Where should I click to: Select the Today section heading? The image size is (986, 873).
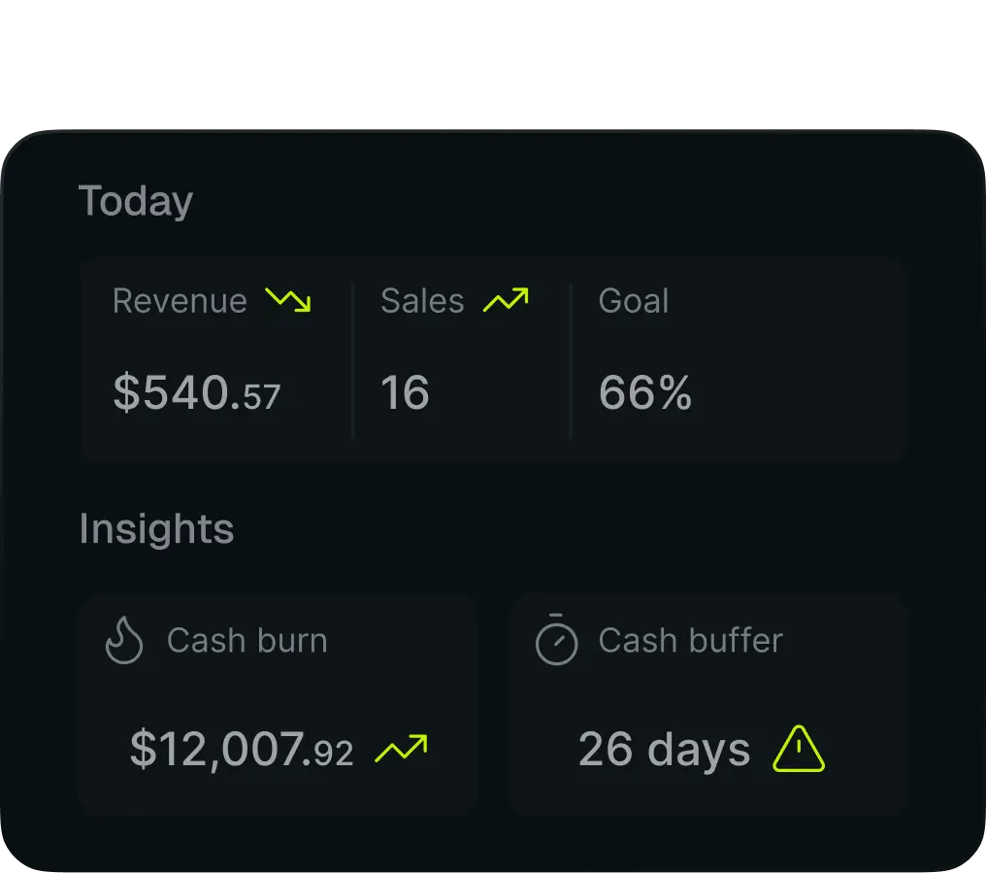[136, 202]
